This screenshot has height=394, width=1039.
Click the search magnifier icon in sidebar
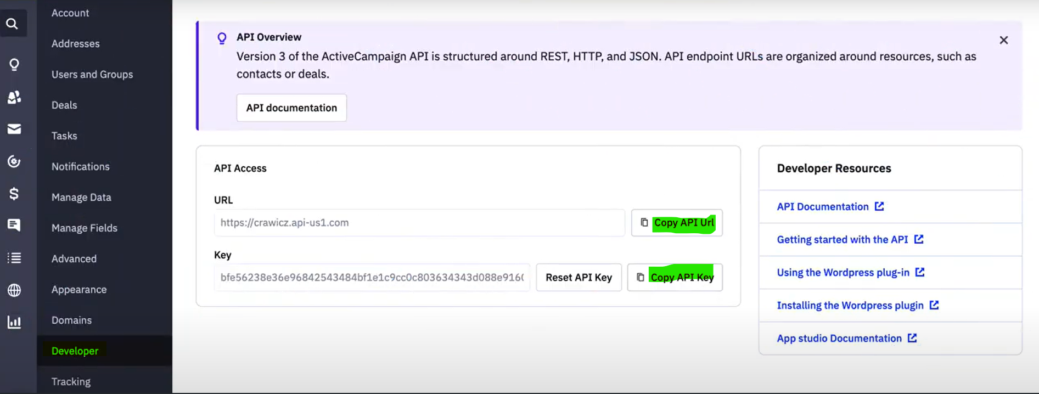[x=13, y=24]
